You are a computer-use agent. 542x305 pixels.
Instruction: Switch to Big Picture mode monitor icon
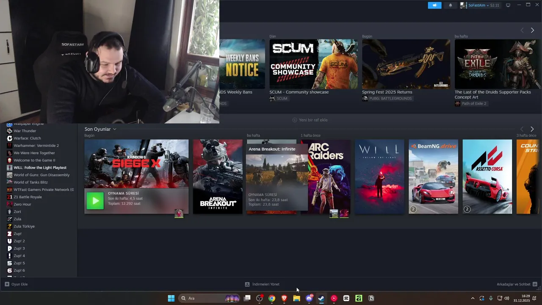[508, 6]
